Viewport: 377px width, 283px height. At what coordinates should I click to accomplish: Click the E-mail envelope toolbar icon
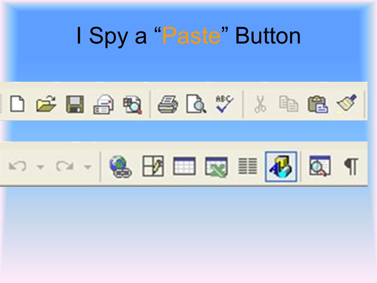104,105
